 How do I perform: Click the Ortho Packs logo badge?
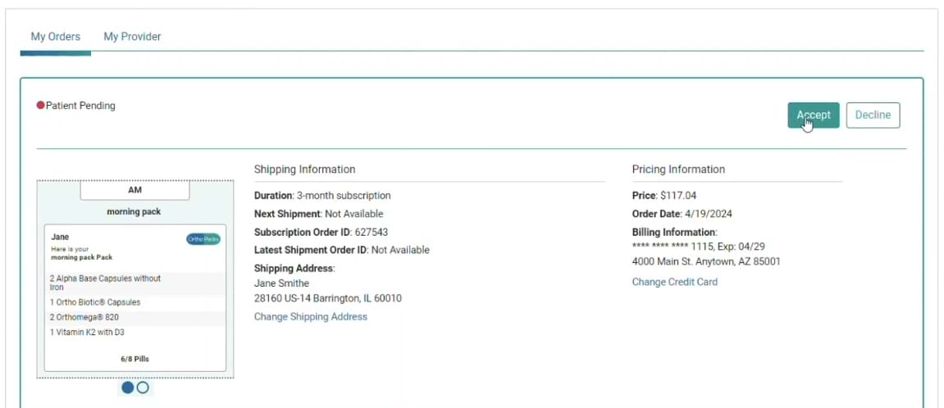(x=203, y=239)
